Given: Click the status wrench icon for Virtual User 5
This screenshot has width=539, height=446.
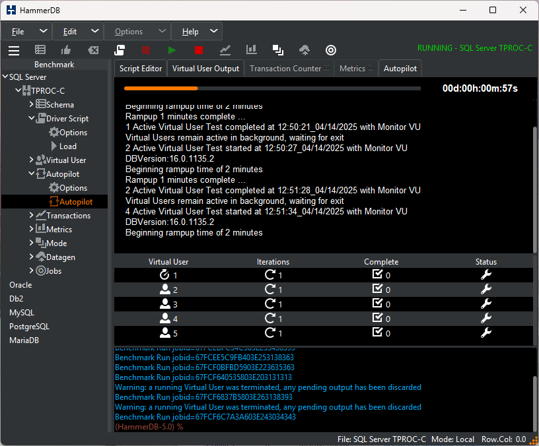Looking at the screenshot, I should point(486,333).
